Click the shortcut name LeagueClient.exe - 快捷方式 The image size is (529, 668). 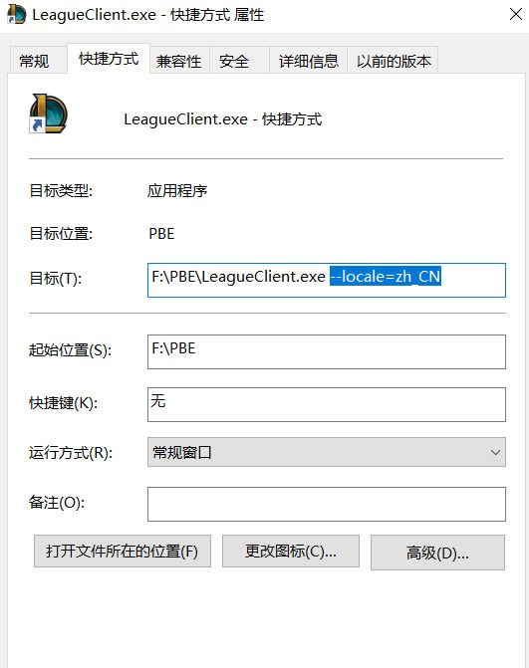click(223, 119)
